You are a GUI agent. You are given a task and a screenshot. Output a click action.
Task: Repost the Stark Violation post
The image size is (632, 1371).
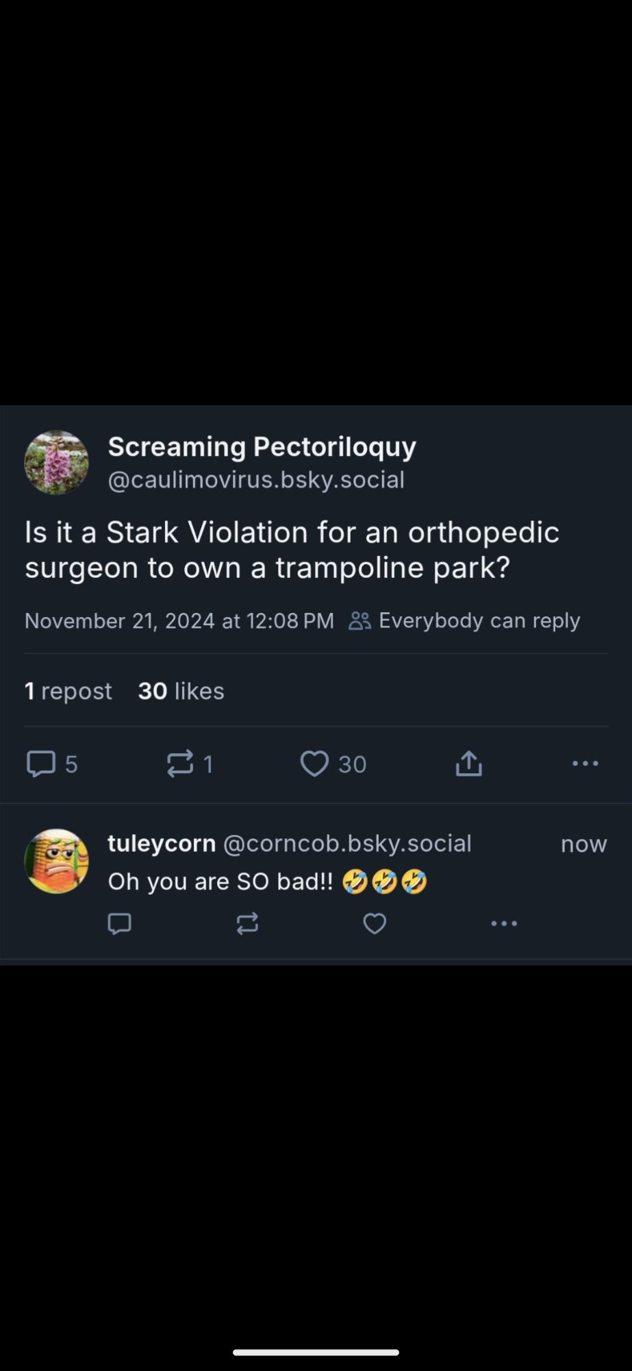[180, 764]
